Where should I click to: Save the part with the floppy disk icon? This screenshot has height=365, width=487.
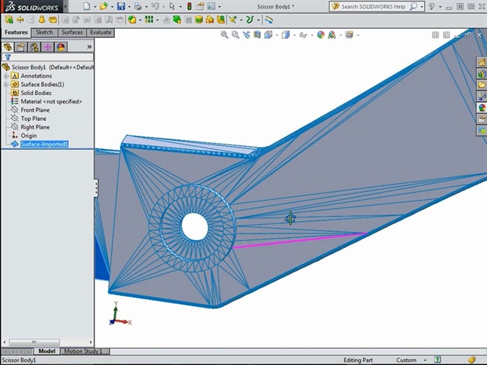[121, 6]
